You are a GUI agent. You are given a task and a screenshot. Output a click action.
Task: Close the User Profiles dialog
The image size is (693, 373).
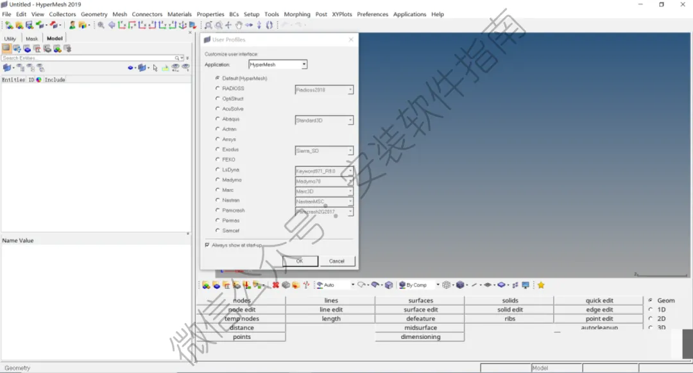[351, 40]
